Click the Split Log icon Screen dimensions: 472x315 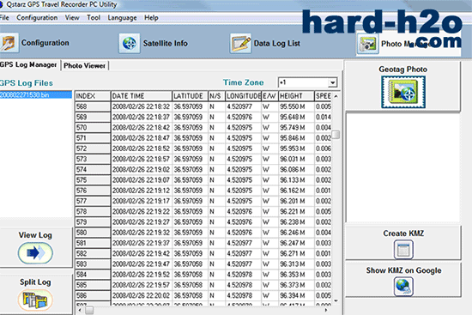coord(35,300)
